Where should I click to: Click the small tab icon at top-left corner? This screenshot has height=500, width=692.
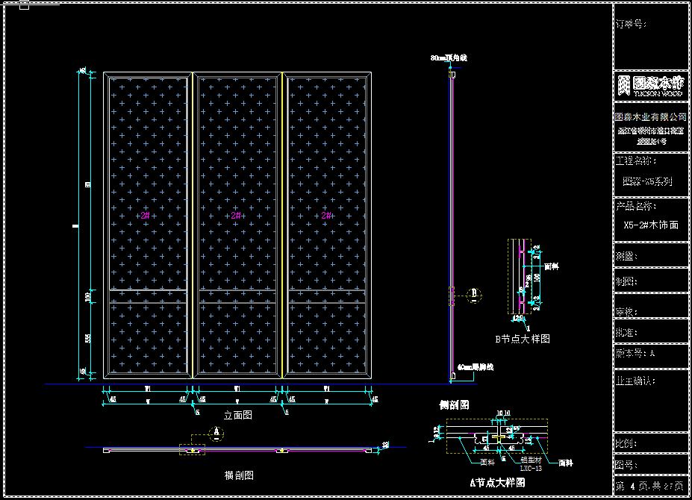click(24, 6)
